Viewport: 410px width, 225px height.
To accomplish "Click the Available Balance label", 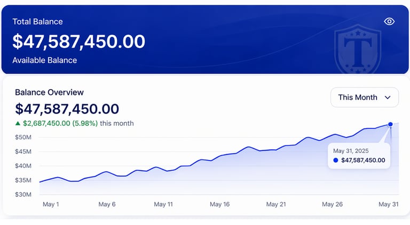I will pyautogui.click(x=44, y=60).
